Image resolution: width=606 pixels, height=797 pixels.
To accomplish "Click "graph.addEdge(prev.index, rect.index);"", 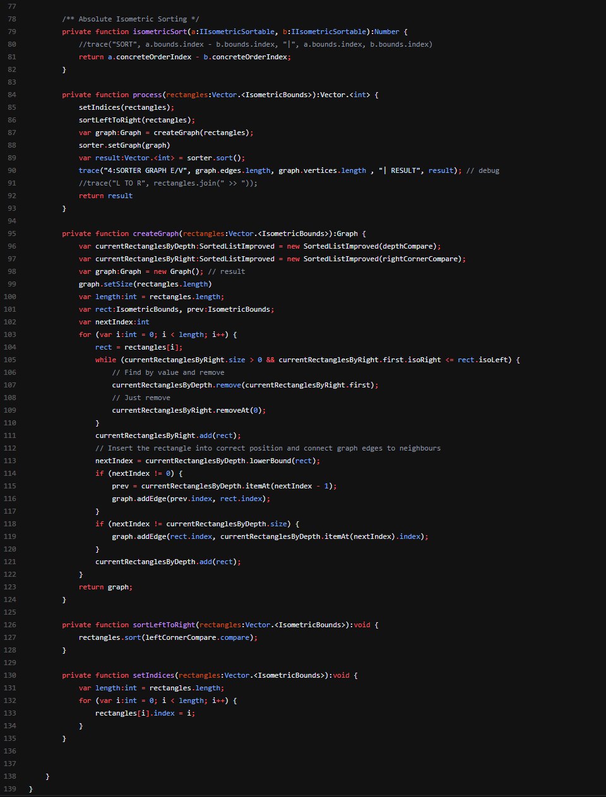I will coord(191,499).
